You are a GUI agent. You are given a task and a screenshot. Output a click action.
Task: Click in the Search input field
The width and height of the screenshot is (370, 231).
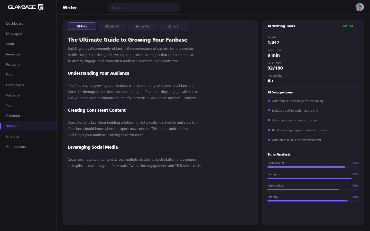[144, 7]
